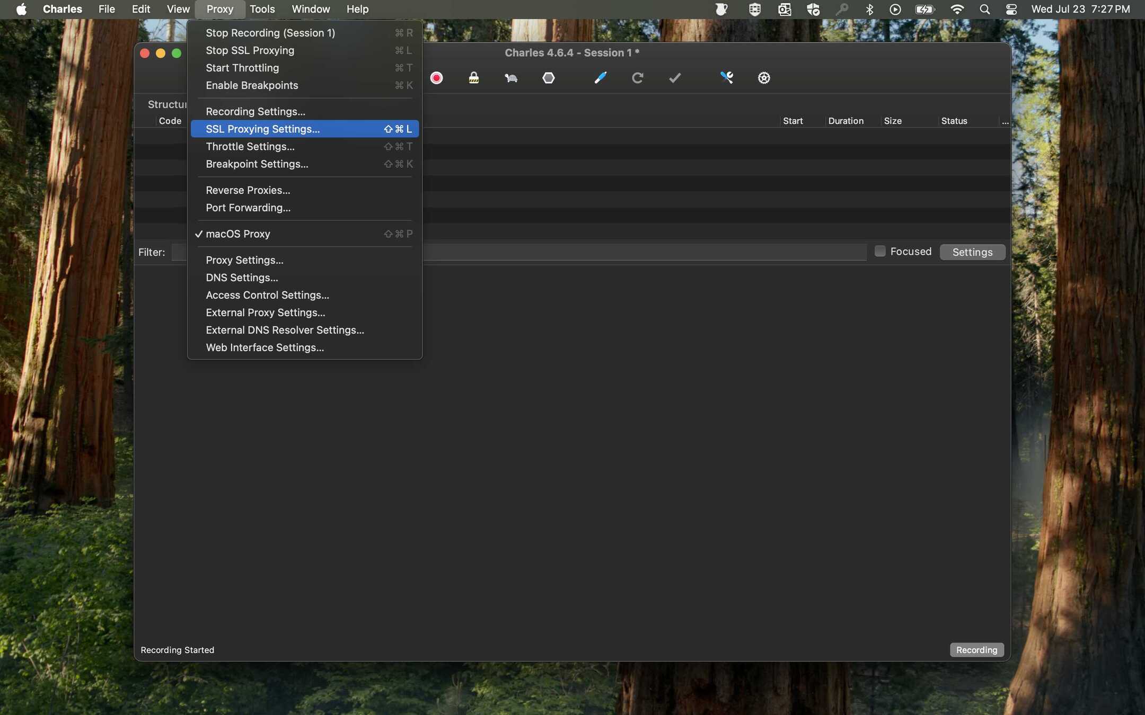Image resolution: width=1145 pixels, height=715 pixels.
Task: Open the Help menu
Action: [x=357, y=9]
